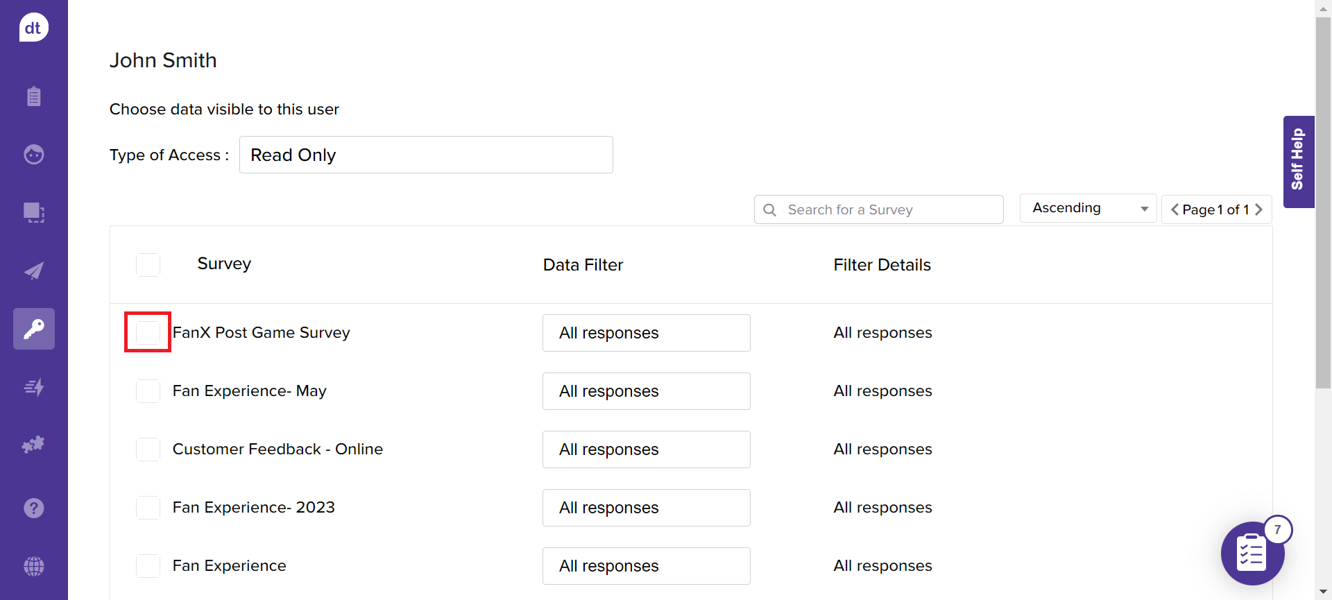Open data filter dropdown for Fan Experience- 2023
Viewport: 1332px width, 600px height.
tap(646, 508)
